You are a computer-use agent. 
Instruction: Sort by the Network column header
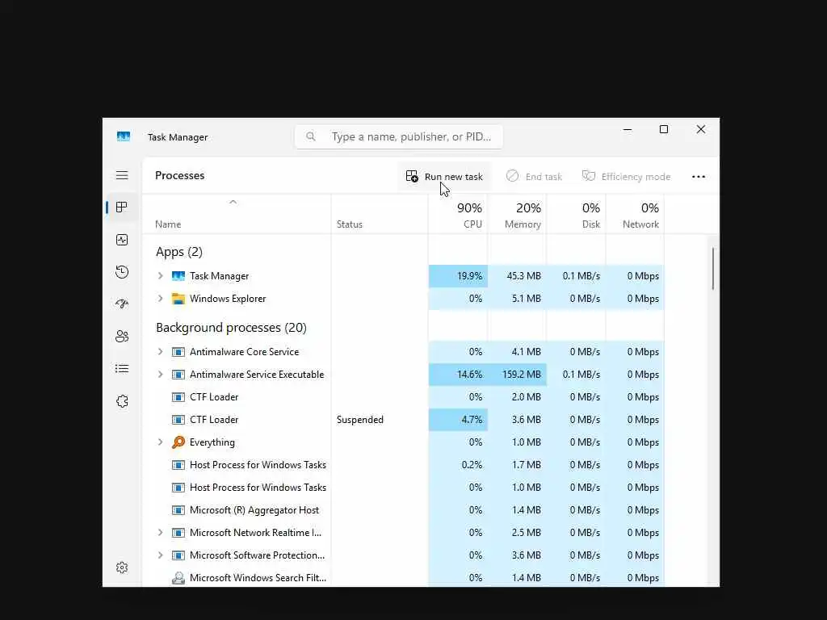tap(635, 216)
